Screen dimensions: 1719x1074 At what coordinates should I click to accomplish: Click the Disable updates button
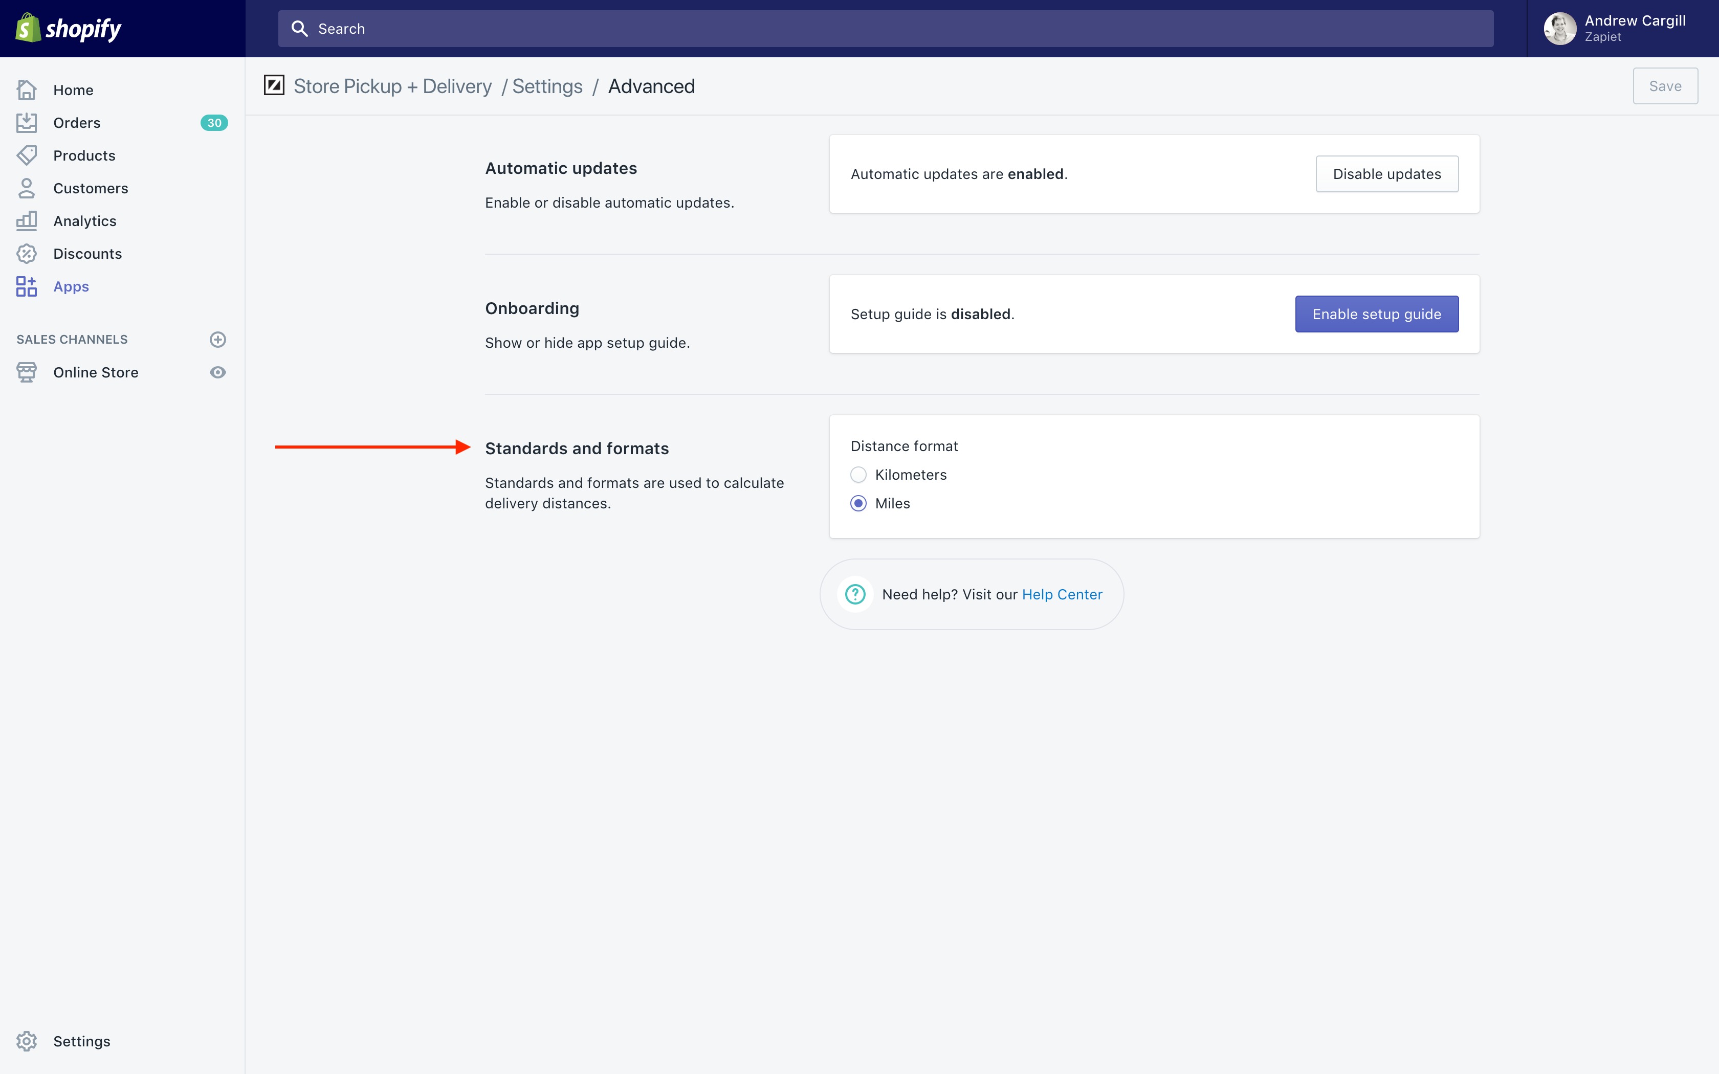(1386, 174)
